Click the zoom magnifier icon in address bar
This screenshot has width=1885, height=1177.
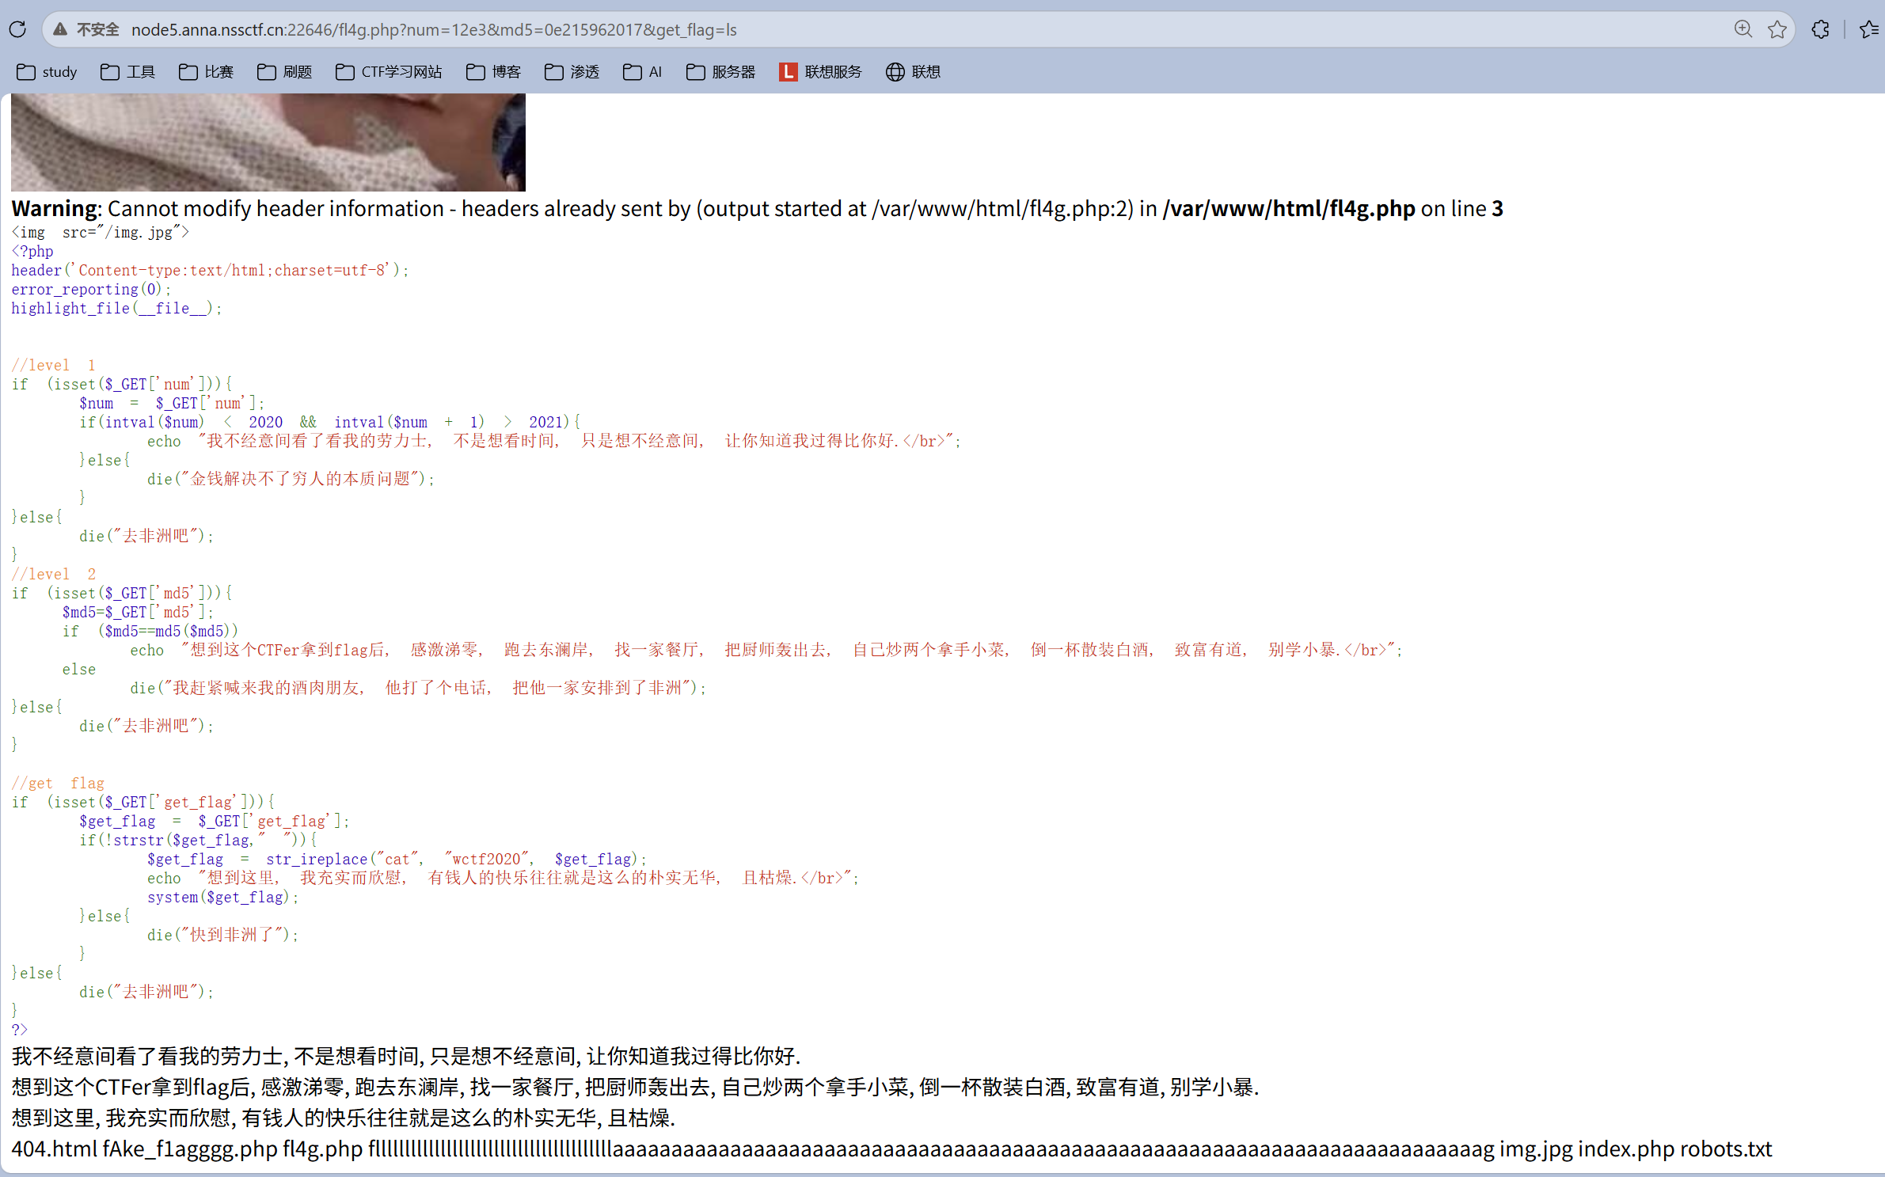click(1742, 29)
